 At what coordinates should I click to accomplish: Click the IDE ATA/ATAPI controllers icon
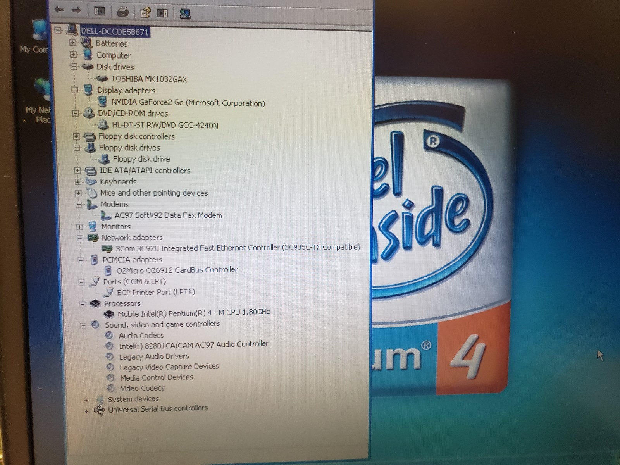(x=91, y=170)
